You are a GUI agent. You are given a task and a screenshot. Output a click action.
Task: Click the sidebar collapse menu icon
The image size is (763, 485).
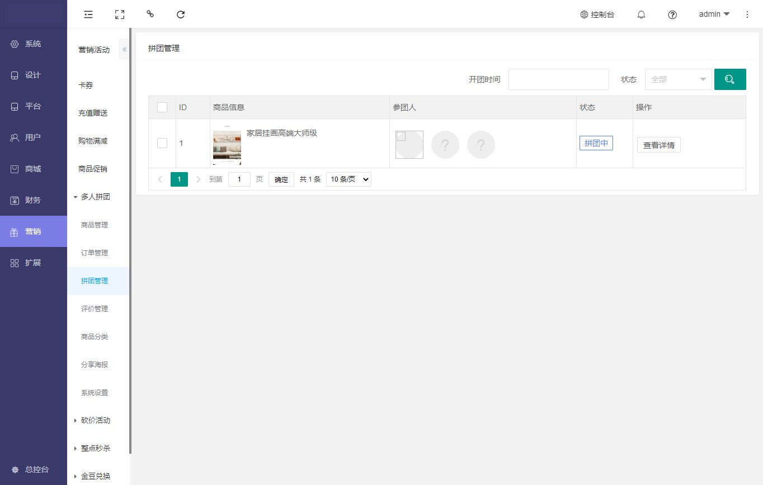tap(88, 15)
